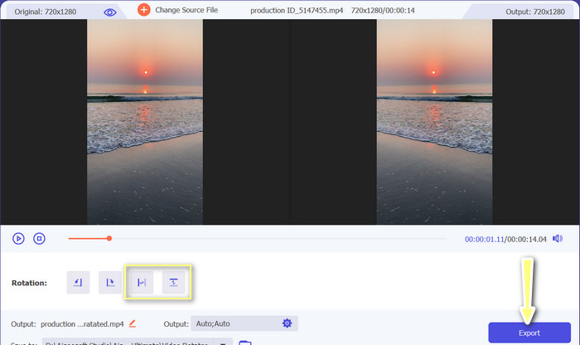Image resolution: width=580 pixels, height=345 pixels.
Task: Rotate video 90 degrees right
Action: pyautogui.click(x=109, y=283)
